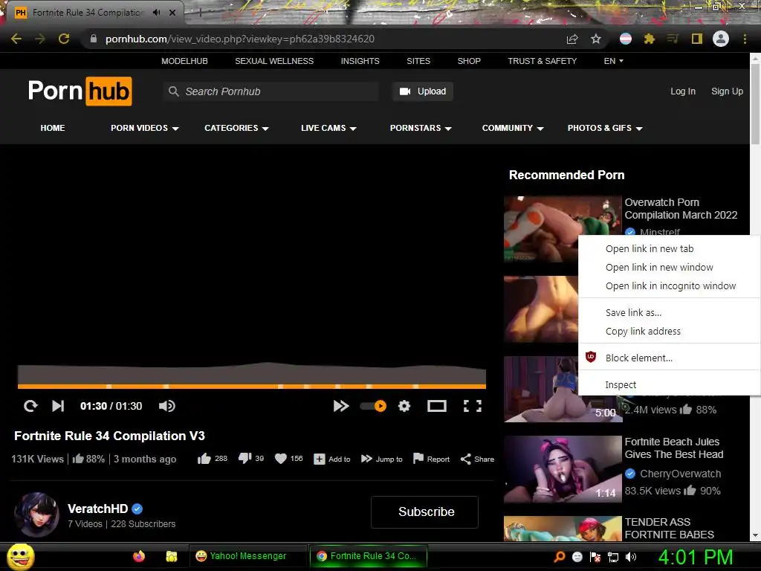761x571 pixels.
Task: Open the Yahoo! Messenger taskbar button
Action: pyautogui.click(x=247, y=556)
